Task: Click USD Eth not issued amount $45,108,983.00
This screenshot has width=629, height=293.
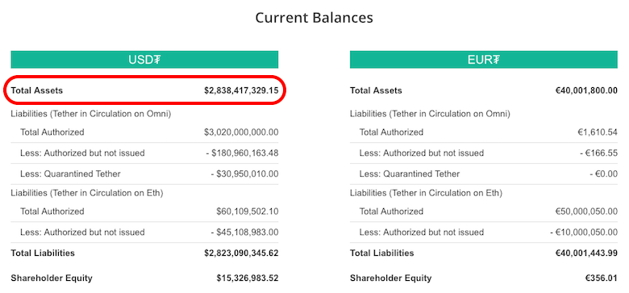Action: [244, 232]
